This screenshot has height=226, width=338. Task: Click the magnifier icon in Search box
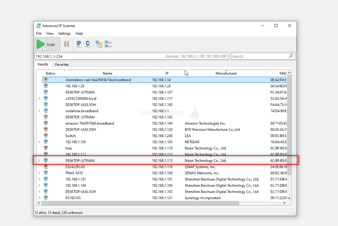[x=291, y=56]
